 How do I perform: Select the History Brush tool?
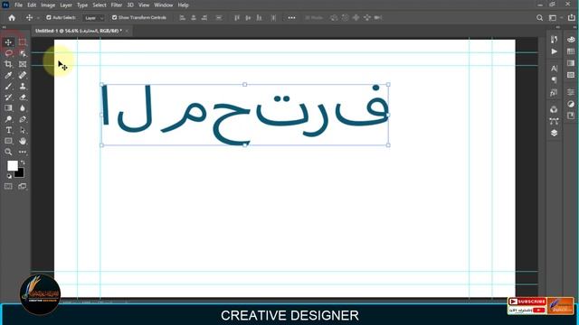click(8, 97)
